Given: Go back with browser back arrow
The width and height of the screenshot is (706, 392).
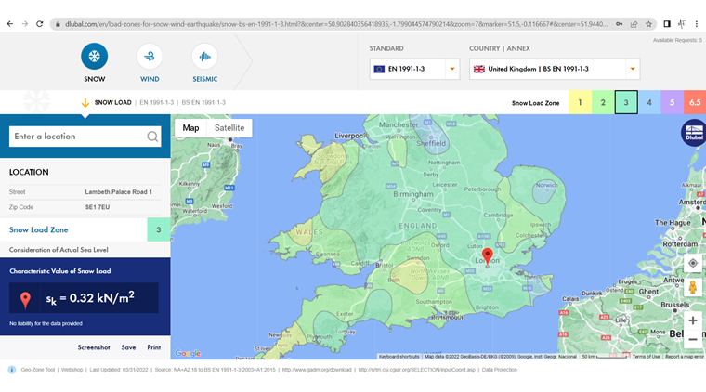Looking at the screenshot, I should (x=10, y=24).
